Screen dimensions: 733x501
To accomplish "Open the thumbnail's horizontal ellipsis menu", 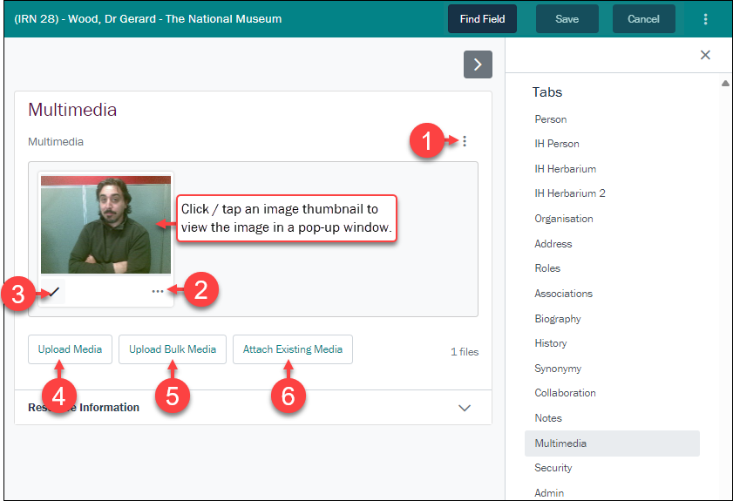I will point(157,291).
